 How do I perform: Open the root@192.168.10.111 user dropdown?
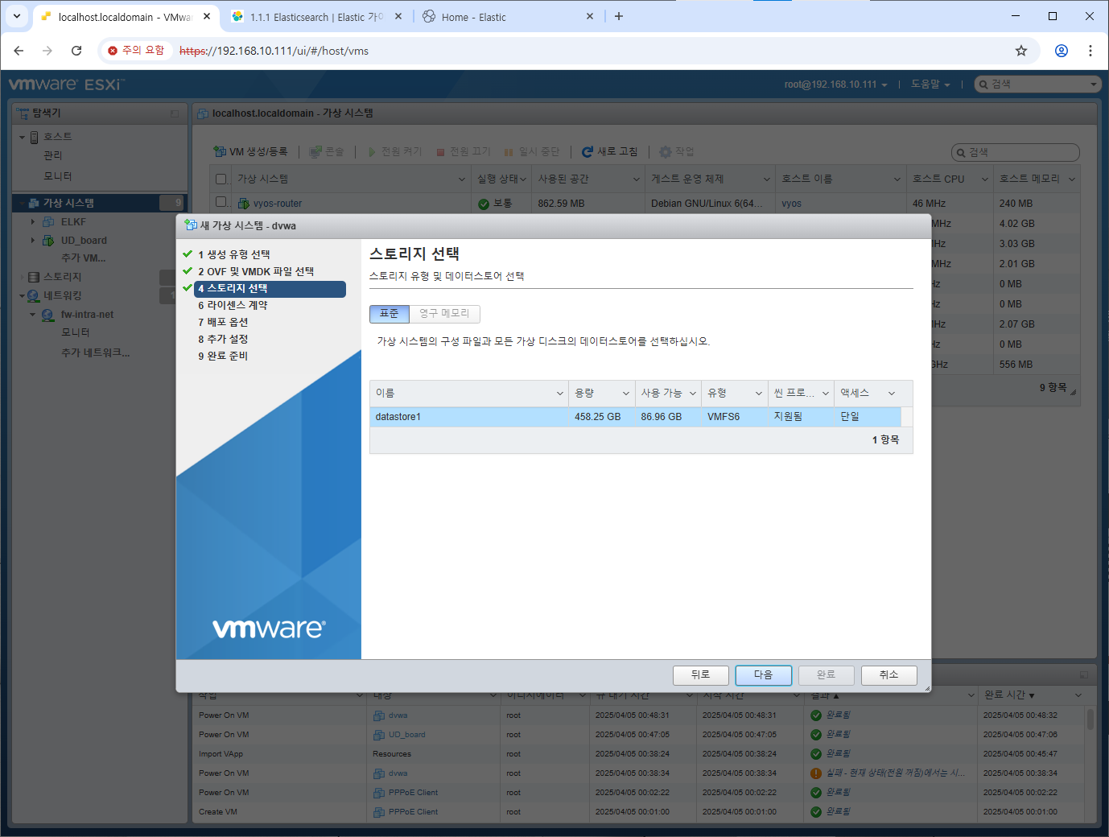coord(836,85)
